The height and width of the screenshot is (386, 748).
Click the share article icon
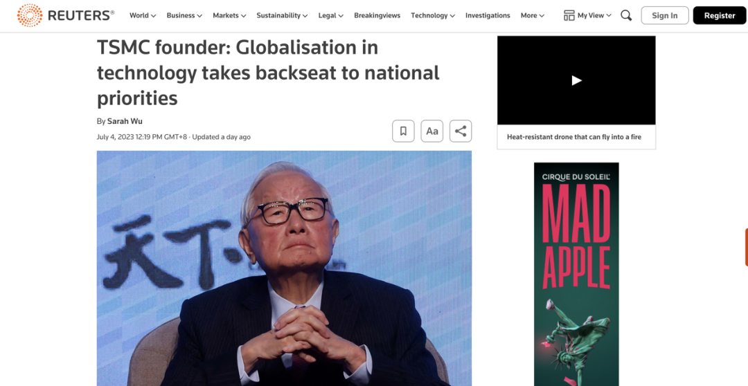[461, 131]
